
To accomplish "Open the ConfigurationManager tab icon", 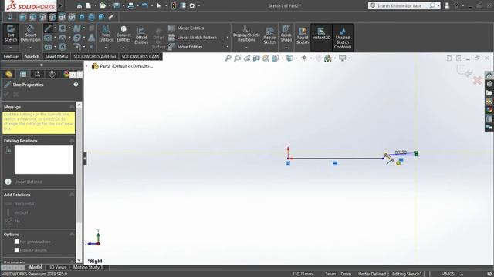I will (38, 74).
